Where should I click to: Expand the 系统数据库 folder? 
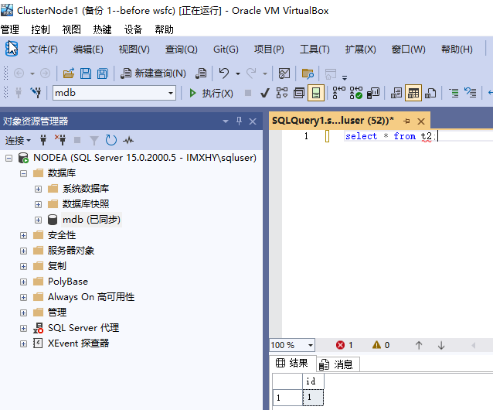pos(38,189)
